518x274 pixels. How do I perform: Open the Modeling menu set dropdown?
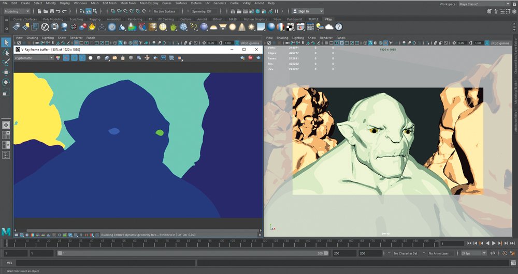pos(16,11)
